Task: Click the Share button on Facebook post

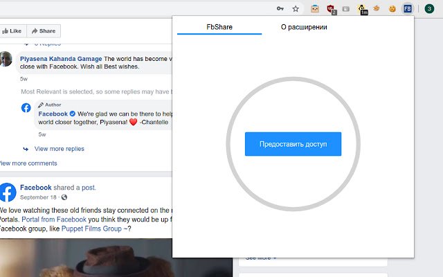Action: (x=44, y=30)
